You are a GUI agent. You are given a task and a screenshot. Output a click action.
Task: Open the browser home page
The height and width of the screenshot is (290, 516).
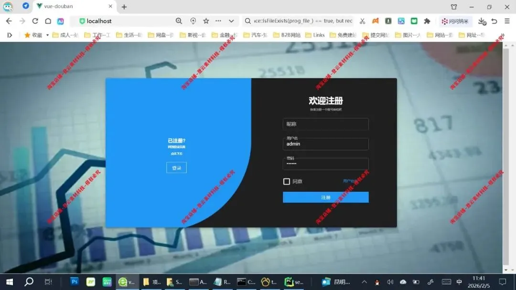tap(48, 21)
